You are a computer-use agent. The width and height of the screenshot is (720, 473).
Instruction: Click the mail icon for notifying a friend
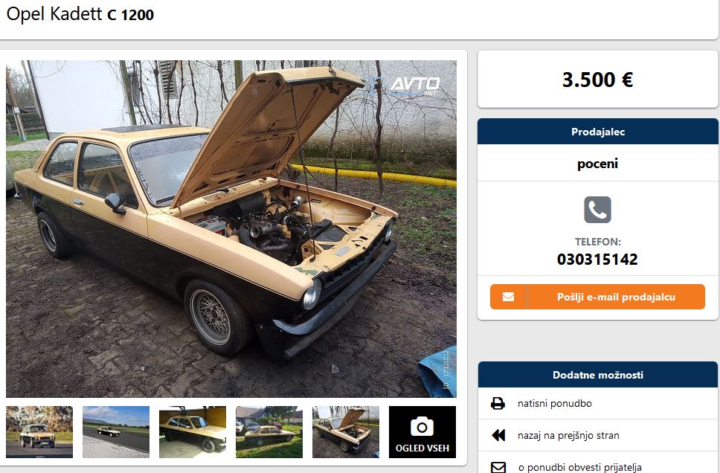(x=498, y=468)
